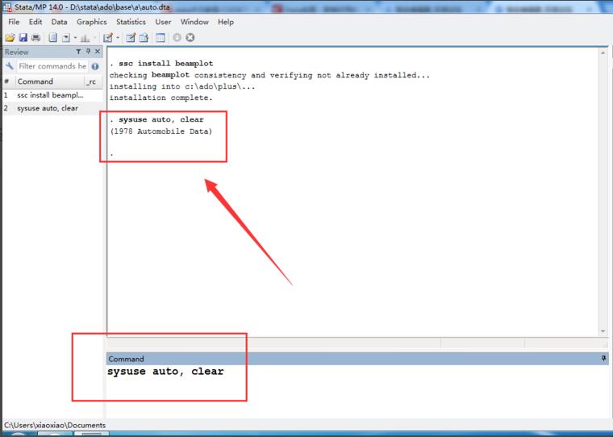Image resolution: width=613 pixels, height=437 pixels.
Task: Click '. sysuse auto, clear' in Results
Action: (x=156, y=119)
